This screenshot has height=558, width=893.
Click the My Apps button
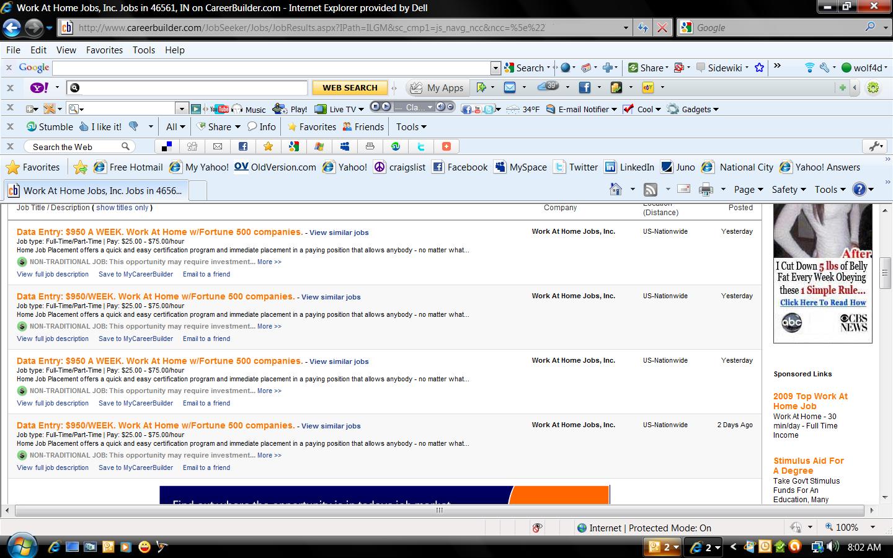click(437, 87)
